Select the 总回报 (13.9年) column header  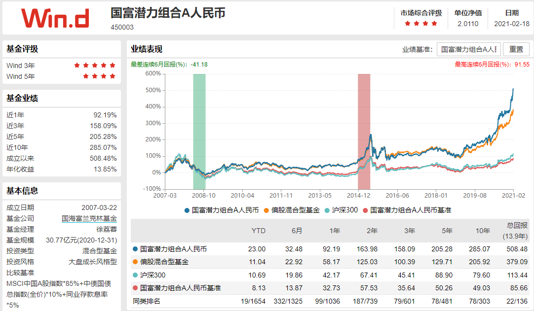pos(515,231)
